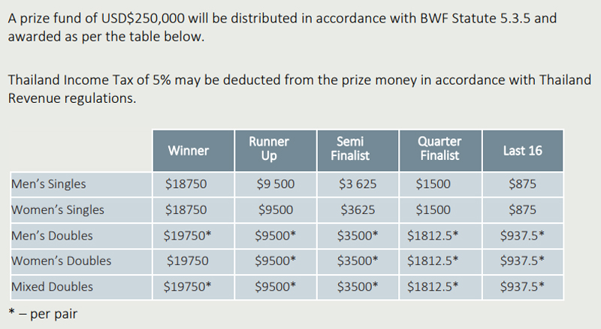
Task: Click the Winner column header
Action: point(188,150)
